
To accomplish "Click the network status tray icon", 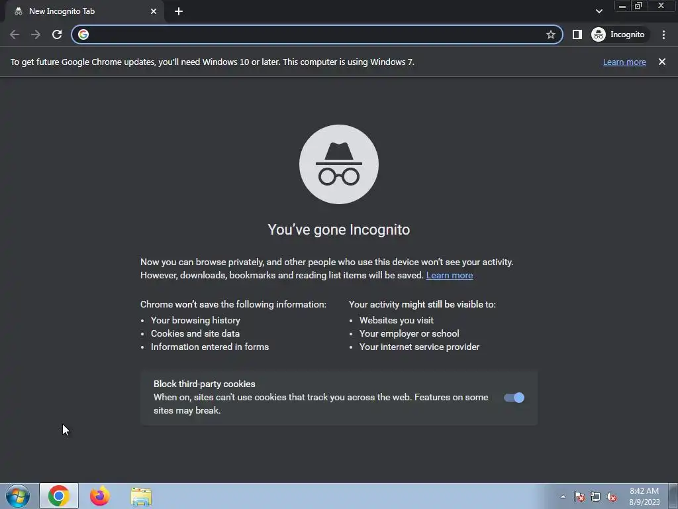I will [595, 496].
